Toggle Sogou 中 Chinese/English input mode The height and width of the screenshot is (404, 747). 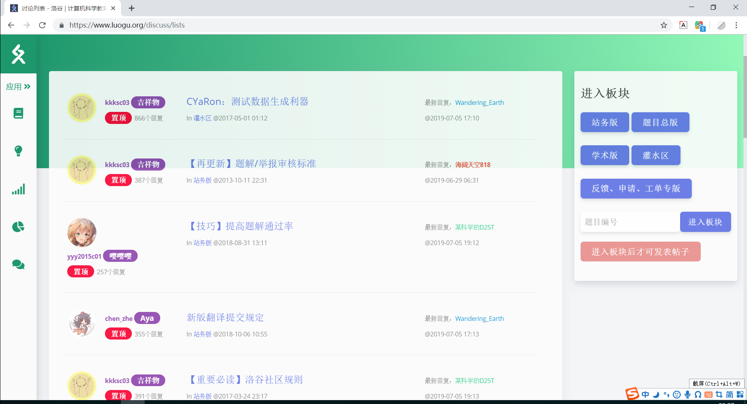point(646,395)
